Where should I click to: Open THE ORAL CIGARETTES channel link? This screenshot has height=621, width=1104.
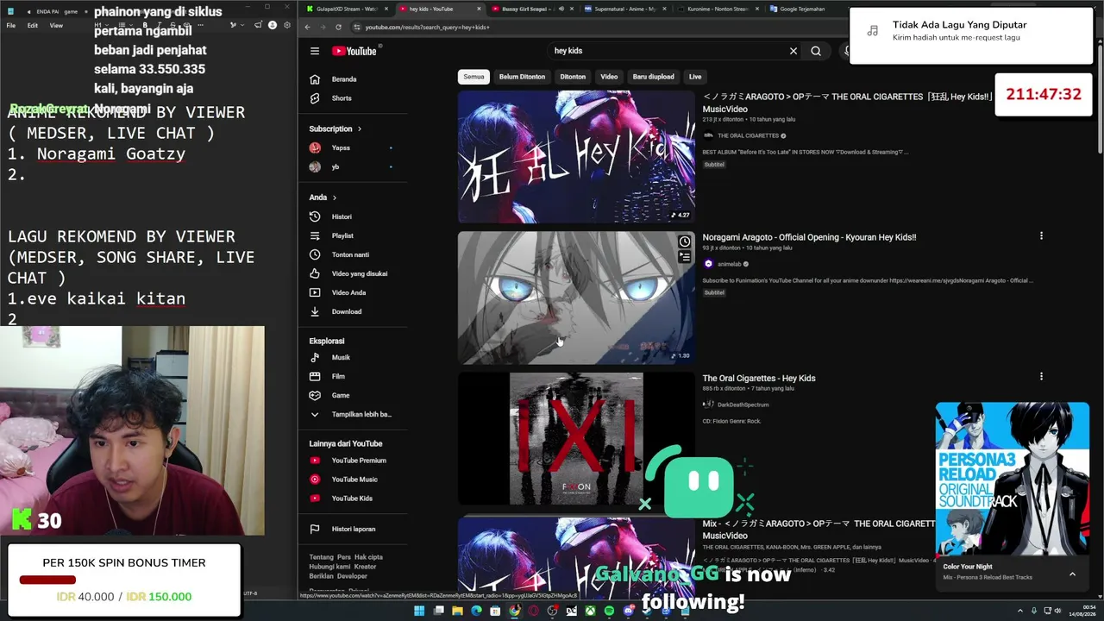click(x=748, y=135)
